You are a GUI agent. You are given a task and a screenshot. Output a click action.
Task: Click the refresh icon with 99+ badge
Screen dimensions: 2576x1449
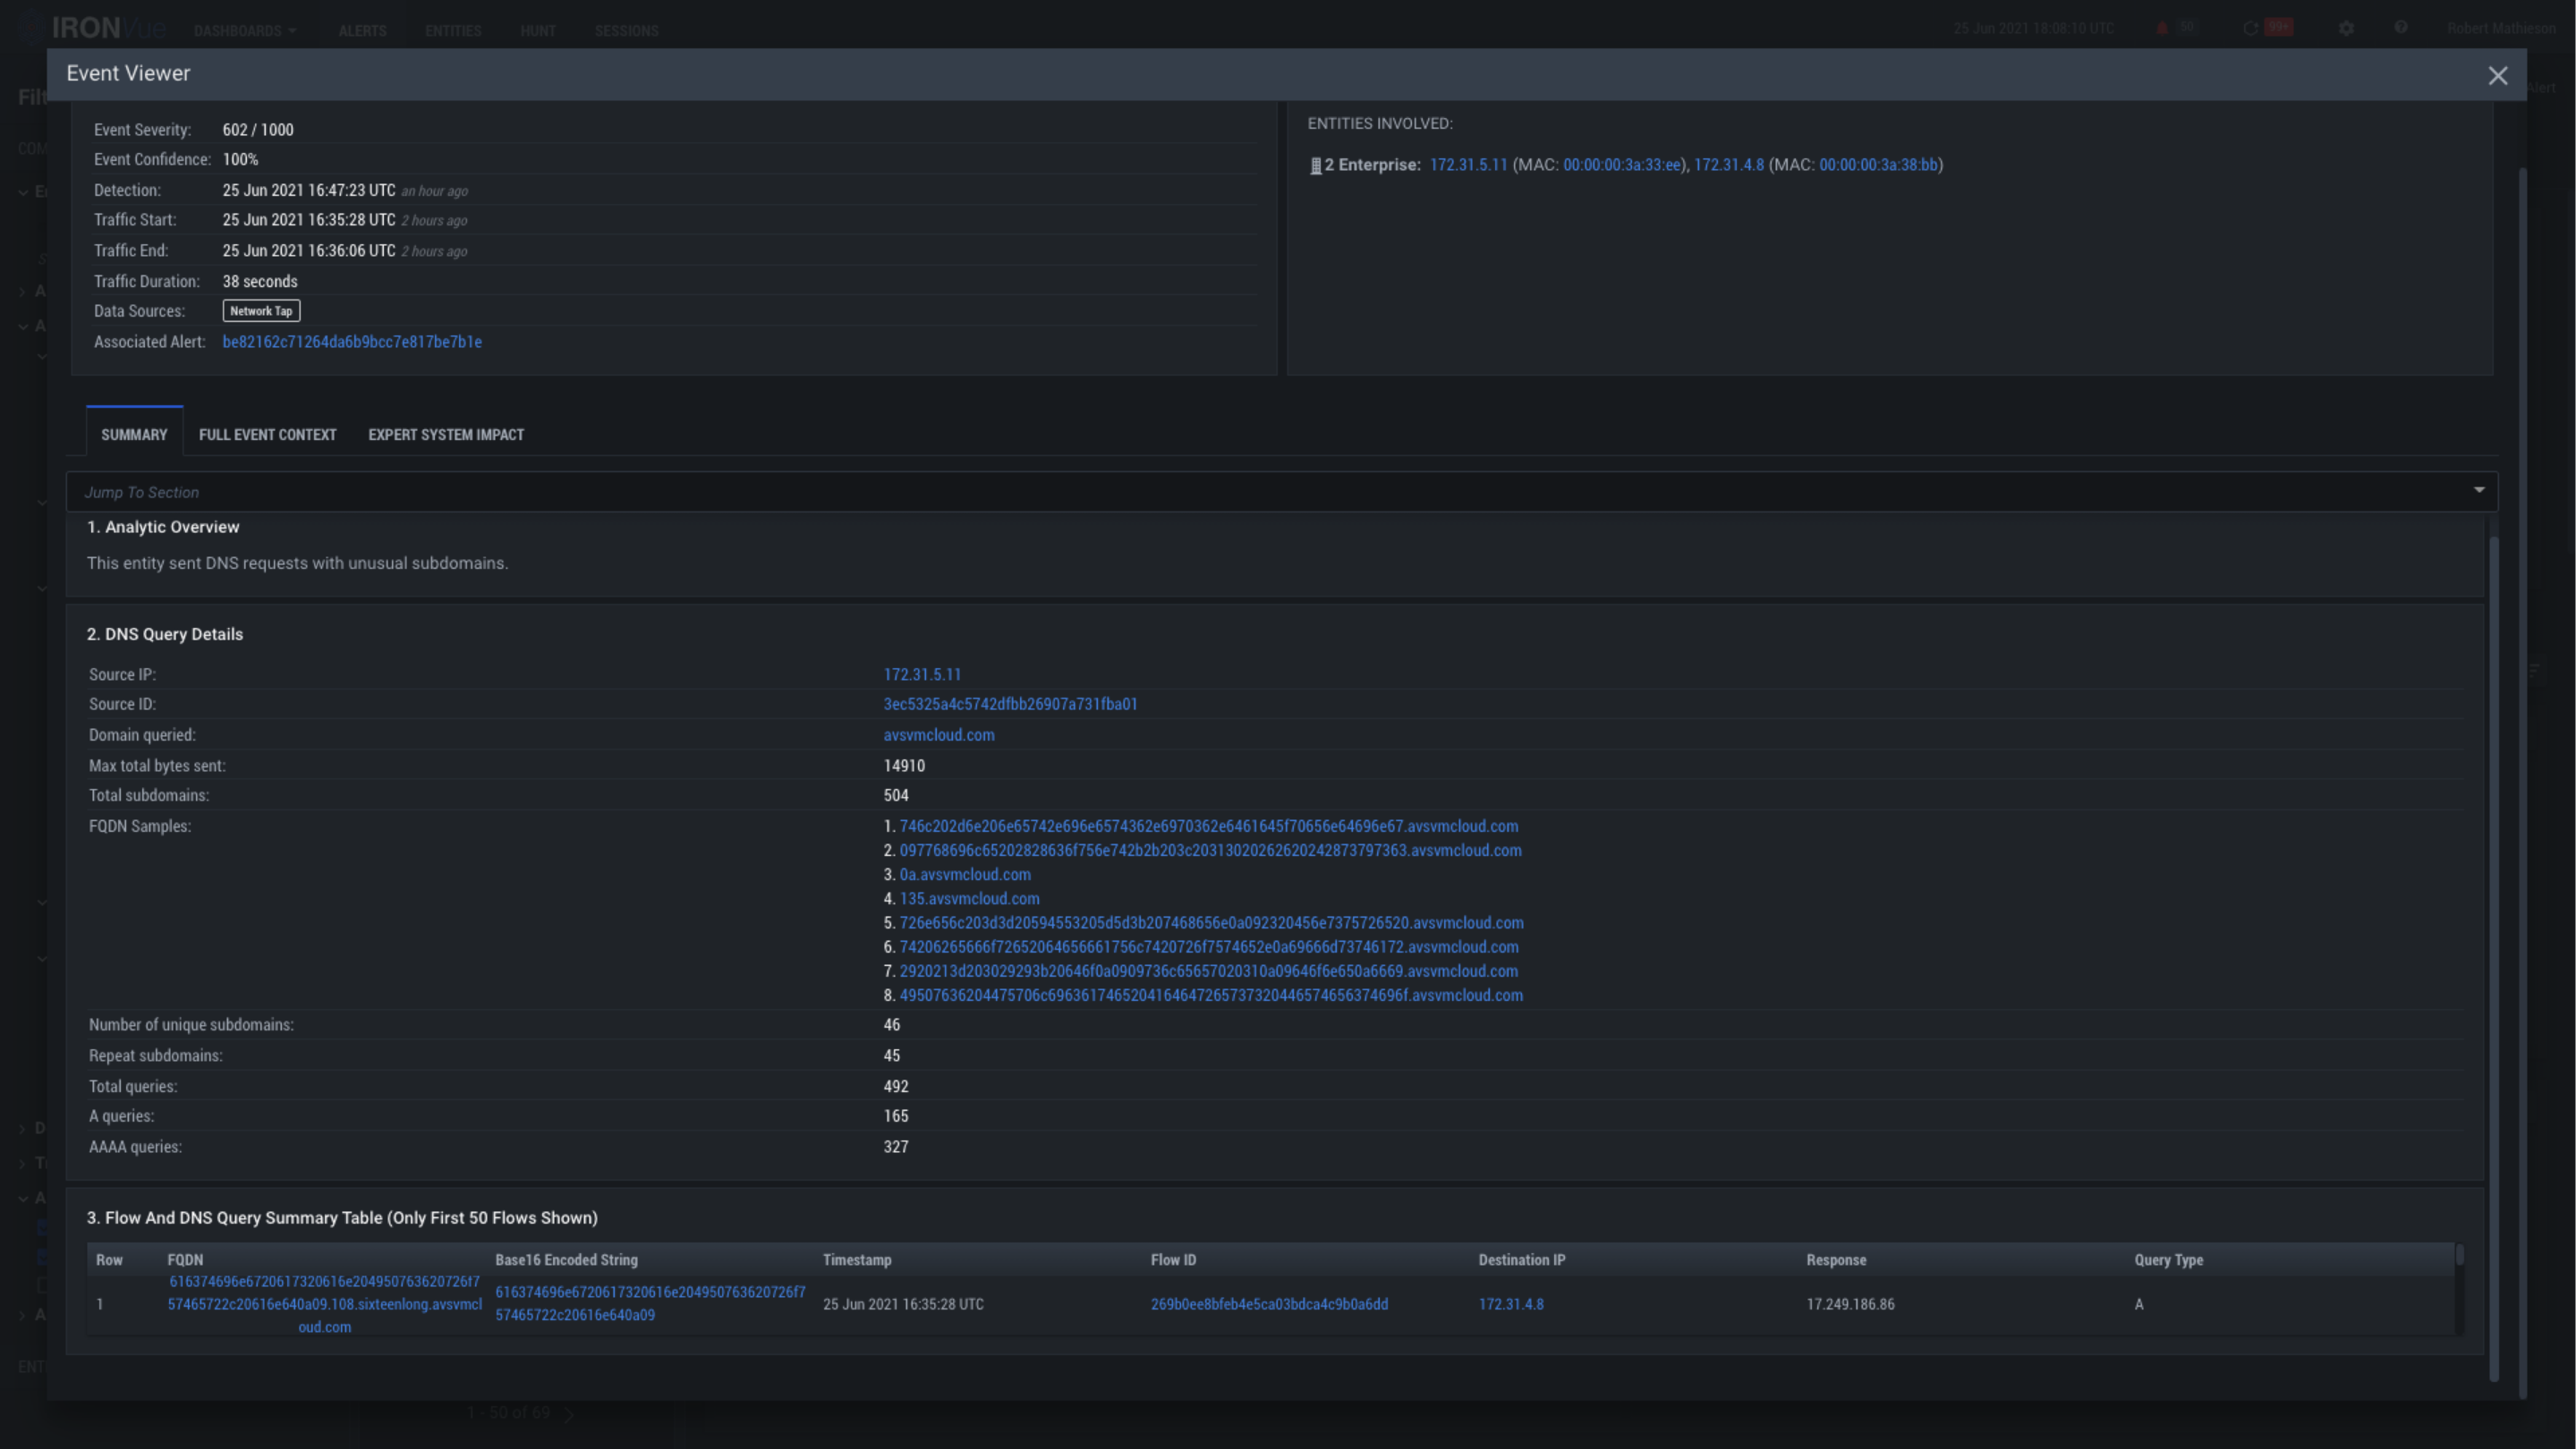click(x=2250, y=28)
